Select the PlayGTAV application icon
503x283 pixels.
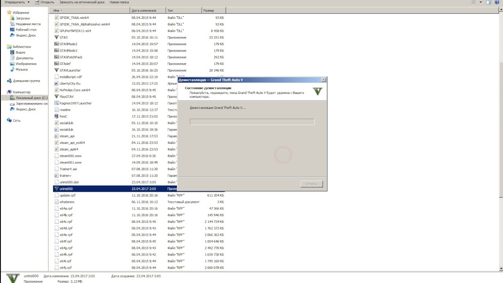tap(56, 97)
